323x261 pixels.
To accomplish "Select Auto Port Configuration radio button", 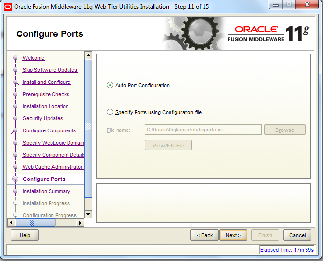I will (110, 85).
